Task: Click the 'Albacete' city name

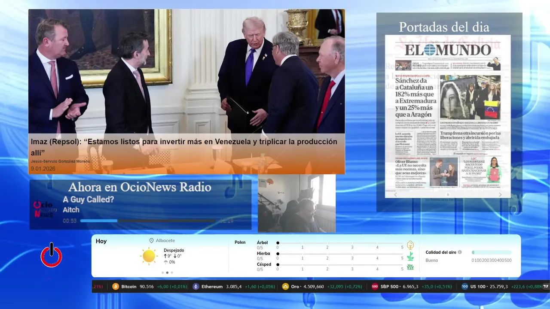Action: coord(165,241)
